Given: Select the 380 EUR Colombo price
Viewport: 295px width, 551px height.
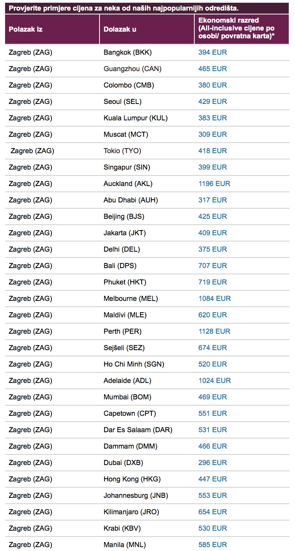Looking at the screenshot, I should point(212,85).
